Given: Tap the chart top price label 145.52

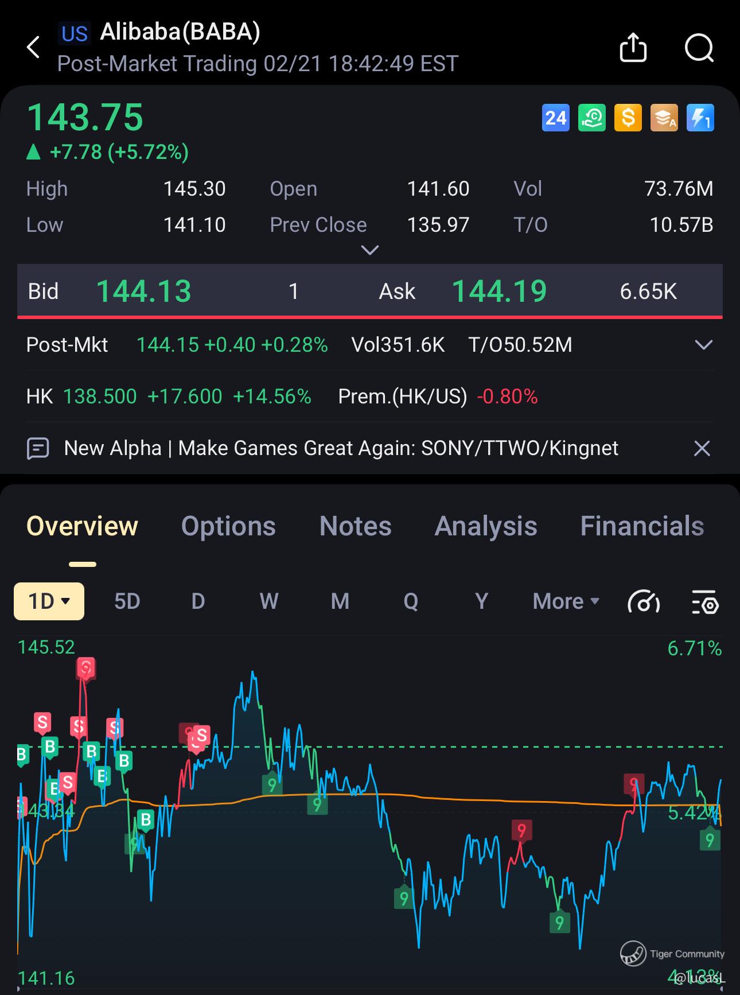Looking at the screenshot, I should (46, 647).
